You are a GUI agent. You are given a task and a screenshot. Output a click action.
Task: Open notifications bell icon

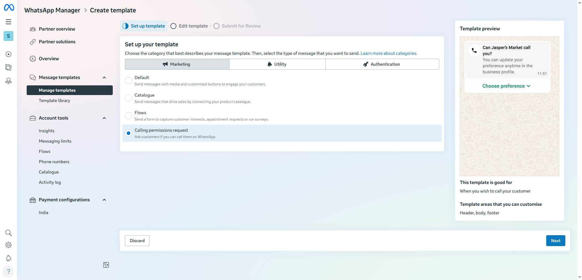click(8, 258)
